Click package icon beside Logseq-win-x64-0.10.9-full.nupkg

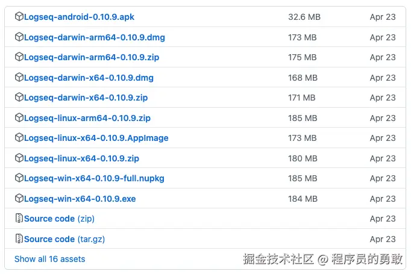click(x=19, y=178)
